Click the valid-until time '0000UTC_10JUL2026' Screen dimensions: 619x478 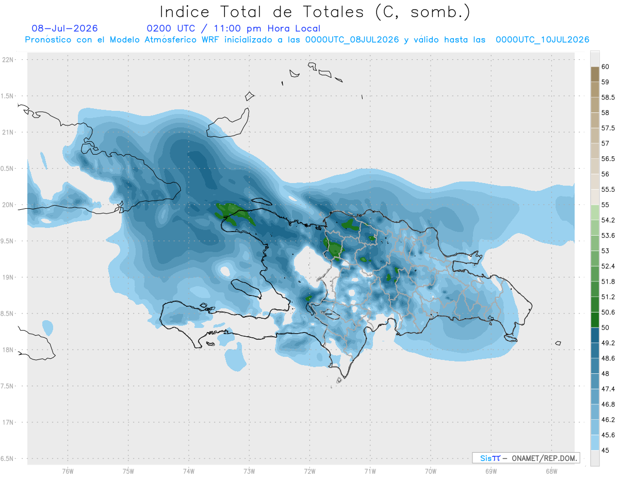[542, 40]
